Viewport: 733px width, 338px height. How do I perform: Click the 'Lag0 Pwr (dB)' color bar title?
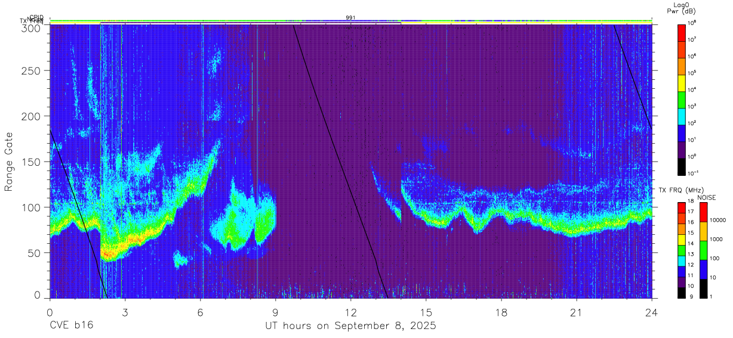pyautogui.click(x=682, y=8)
